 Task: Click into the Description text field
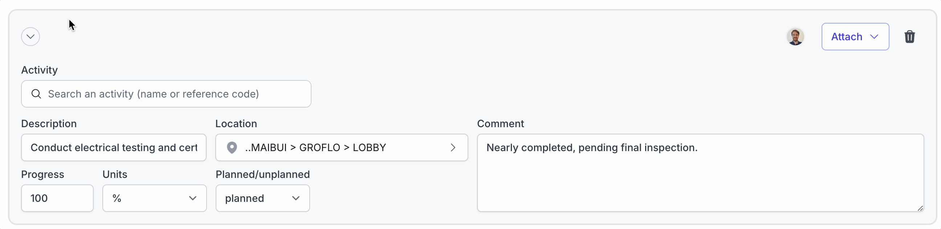114,148
